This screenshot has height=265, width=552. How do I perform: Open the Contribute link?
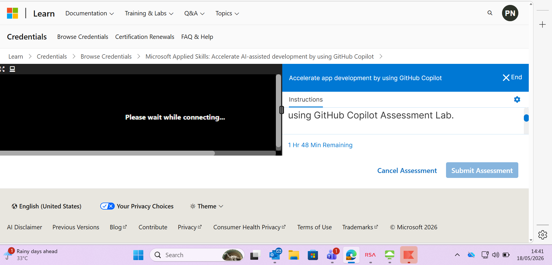click(x=153, y=227)
